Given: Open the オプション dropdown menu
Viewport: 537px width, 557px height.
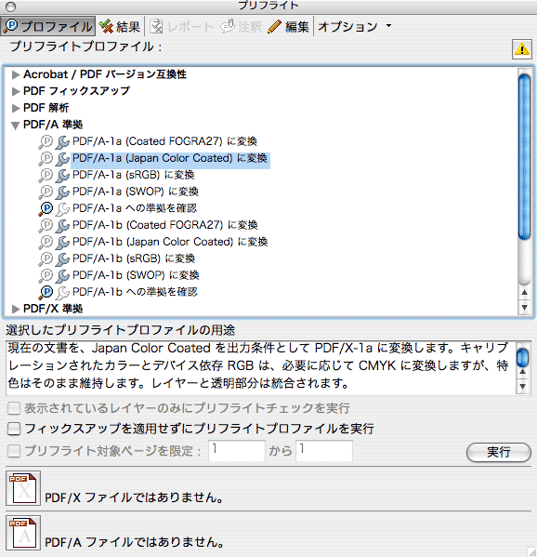Looking at the screenshot, I should 354,26.
